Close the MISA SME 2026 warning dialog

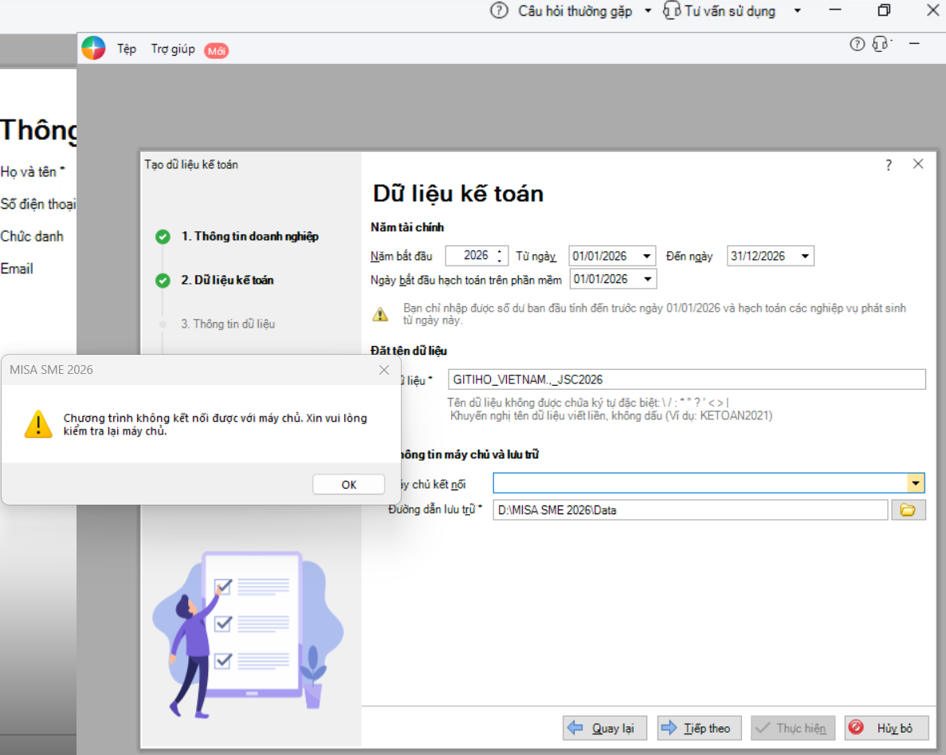[x=383, y=370]
